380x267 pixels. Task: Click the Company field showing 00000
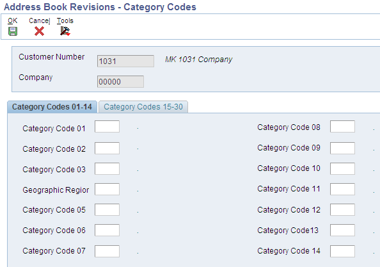coord(120,82)
